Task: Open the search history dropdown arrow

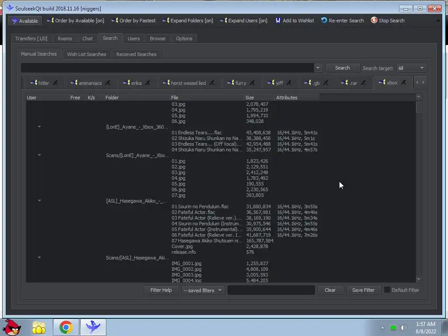Action: tap(318, 68)
